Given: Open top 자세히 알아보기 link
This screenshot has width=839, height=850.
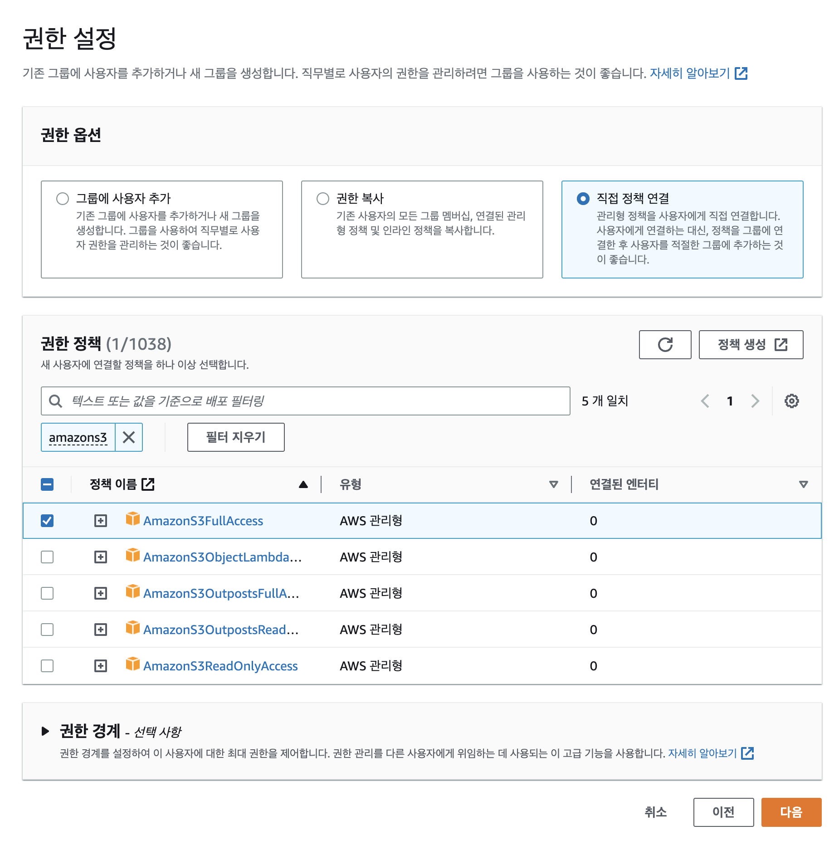Looking at the screenshot, I should (690, 73).
